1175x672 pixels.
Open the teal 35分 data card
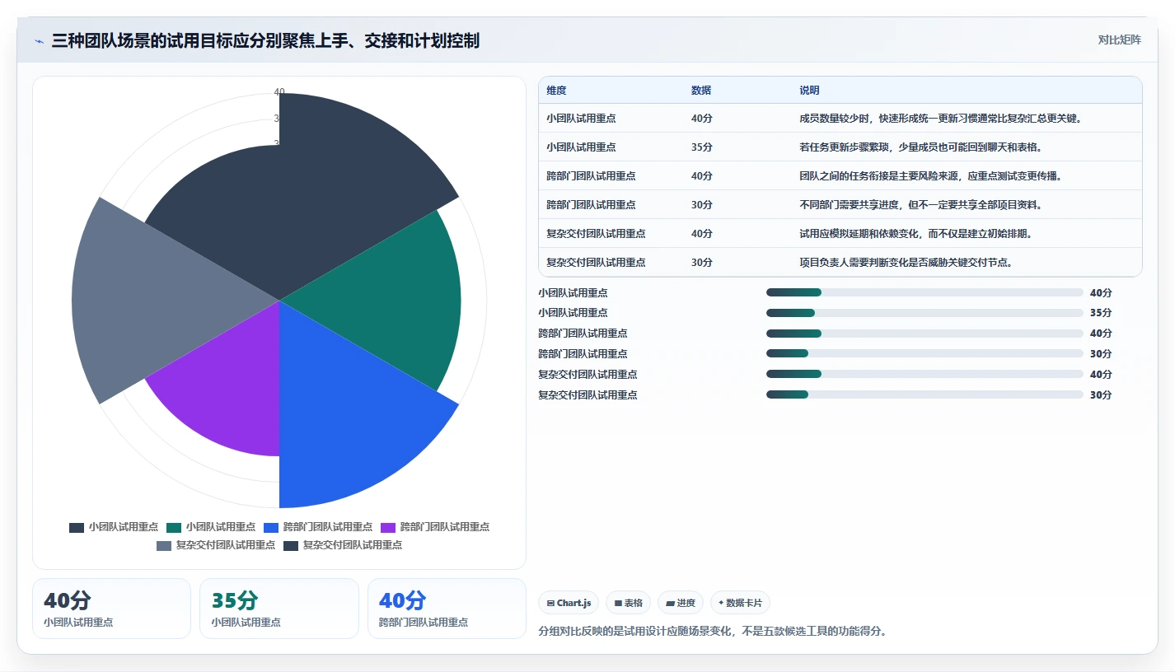(x=279, y=609)
